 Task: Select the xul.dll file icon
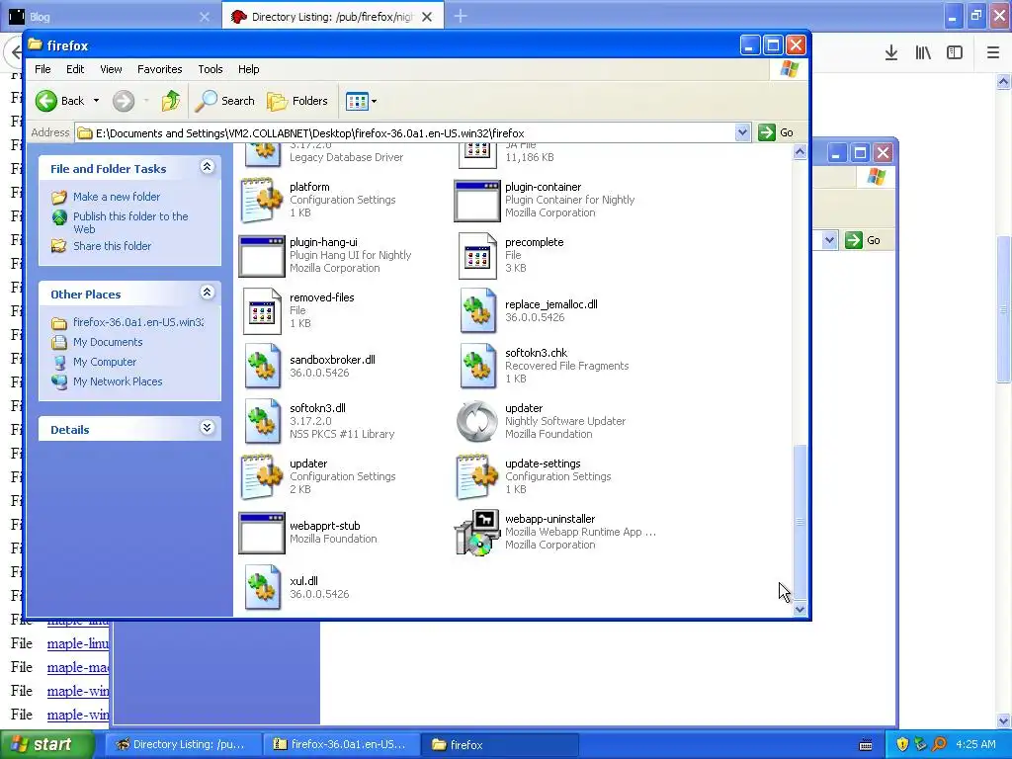click(x=261, y=587)
